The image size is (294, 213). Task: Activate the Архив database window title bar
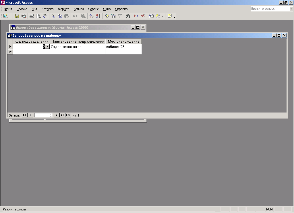click(x=71, y=27)
